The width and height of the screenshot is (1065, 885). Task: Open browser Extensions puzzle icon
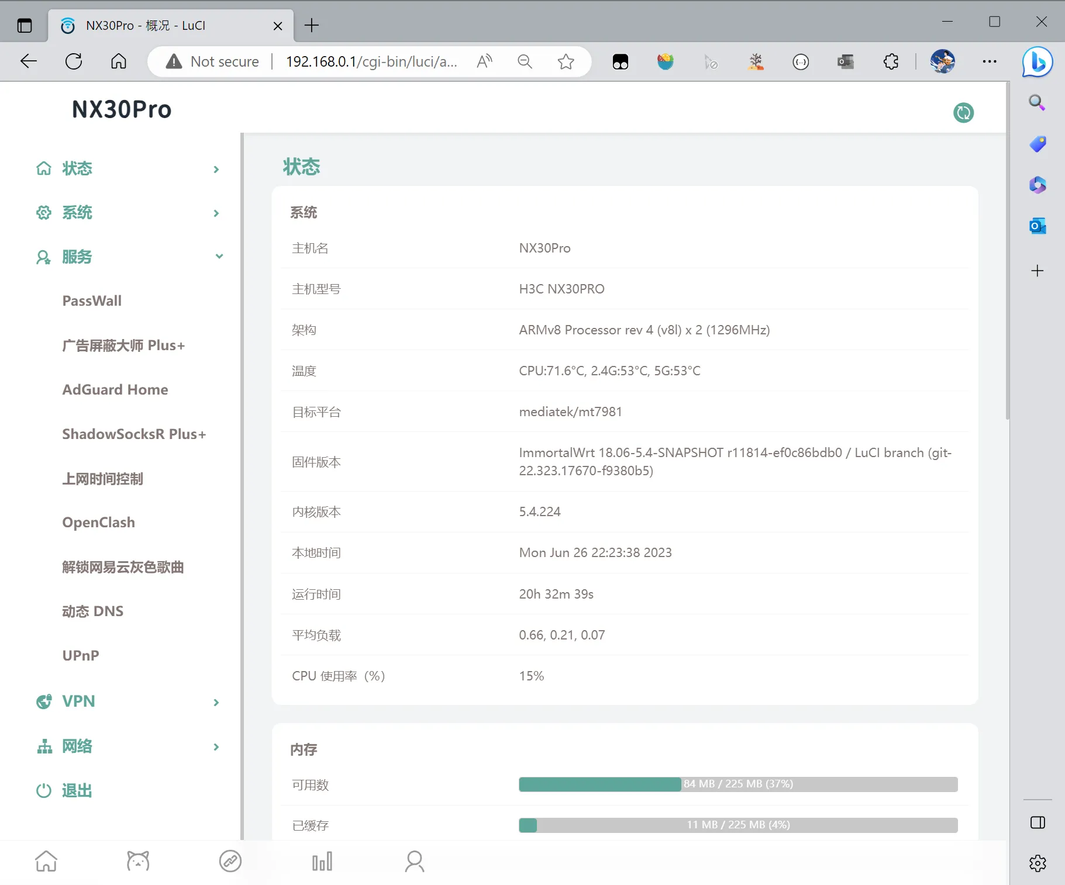click(x=891, y=61)
